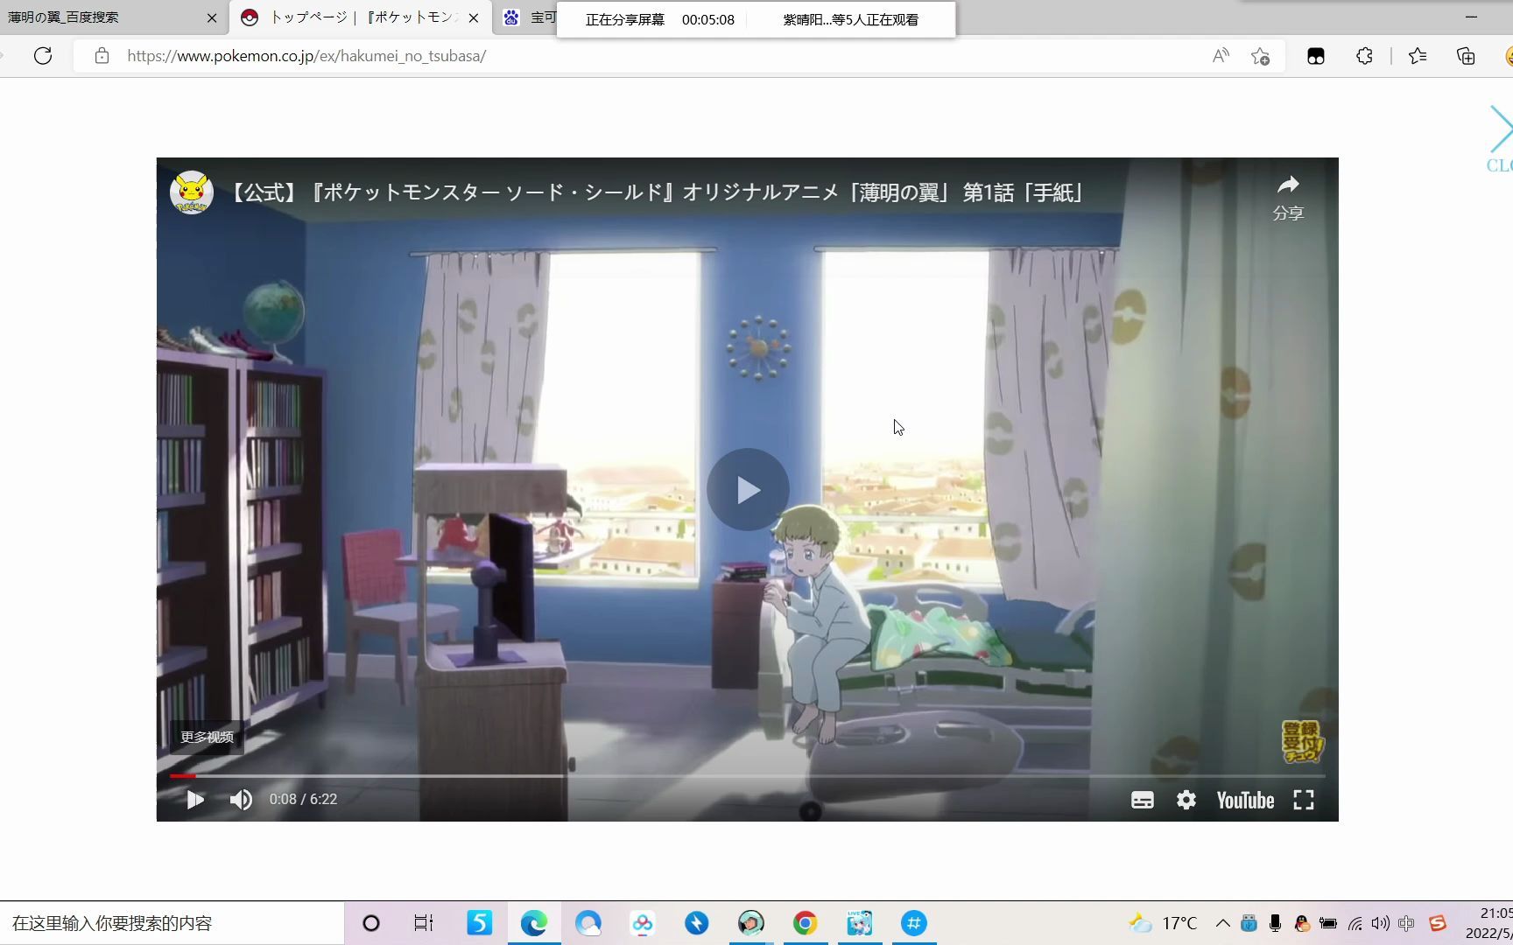This screenshot has height=945, width=1513.
Task: Mute the video volume
Action: pos(241,800)
